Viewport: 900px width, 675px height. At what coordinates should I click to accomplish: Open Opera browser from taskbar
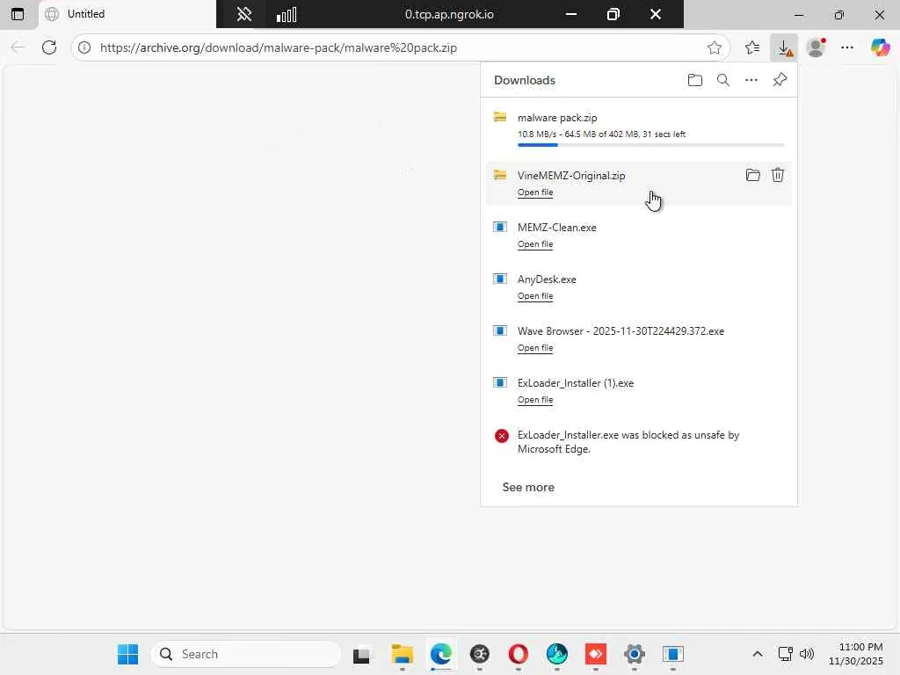pos(519,654)
